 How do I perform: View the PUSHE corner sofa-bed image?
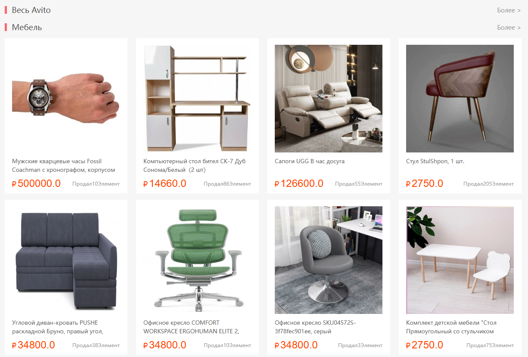click(66, 260)
